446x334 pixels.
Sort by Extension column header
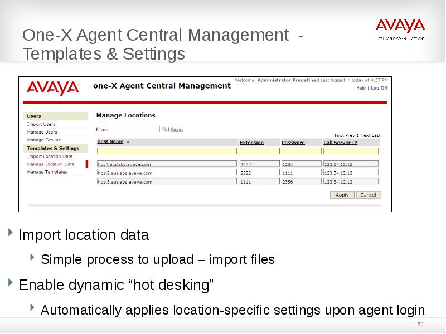pyautogui.click(x=252, y=143)
